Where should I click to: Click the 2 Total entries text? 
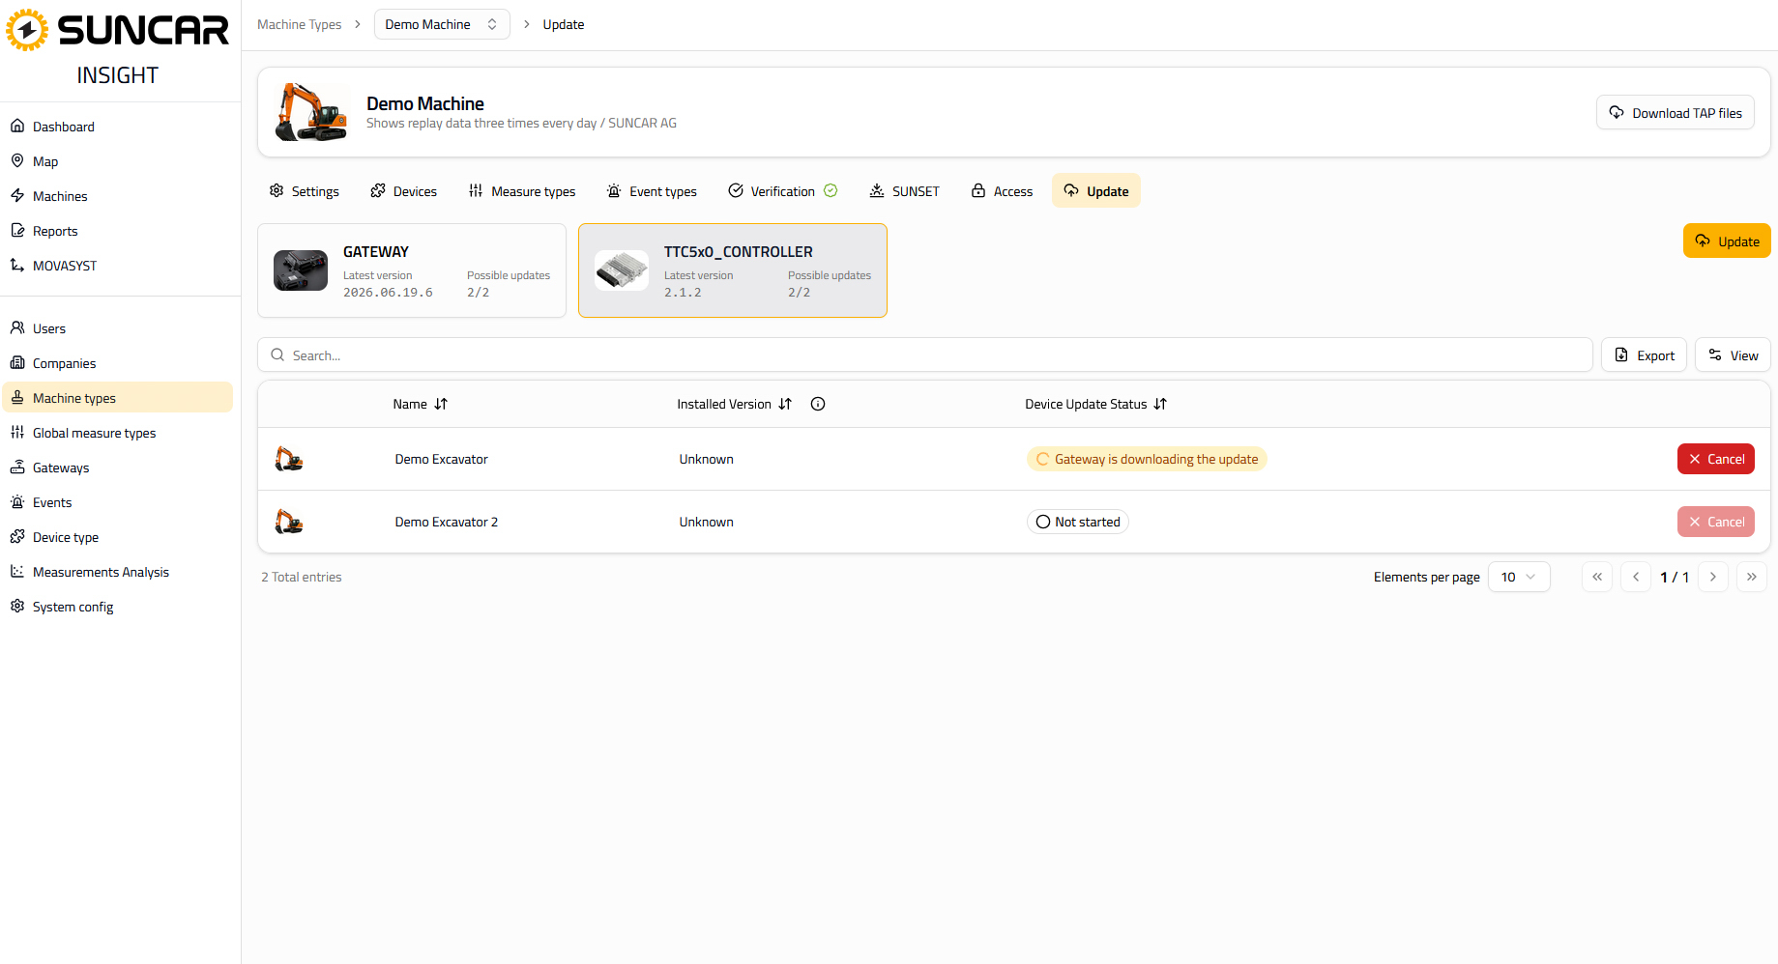(302, 577)
